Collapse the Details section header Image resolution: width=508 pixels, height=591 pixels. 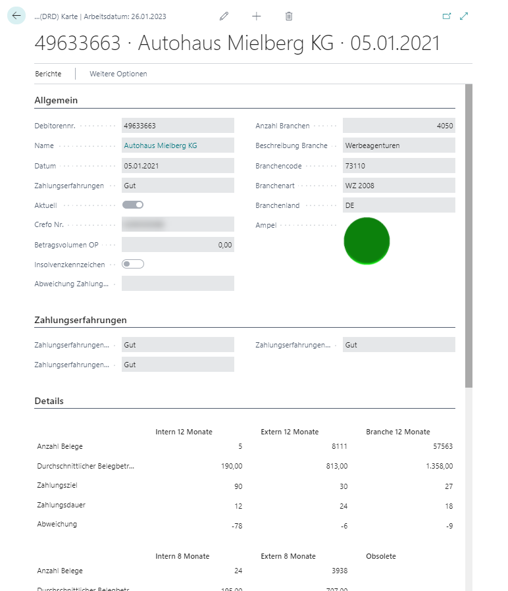49,401
